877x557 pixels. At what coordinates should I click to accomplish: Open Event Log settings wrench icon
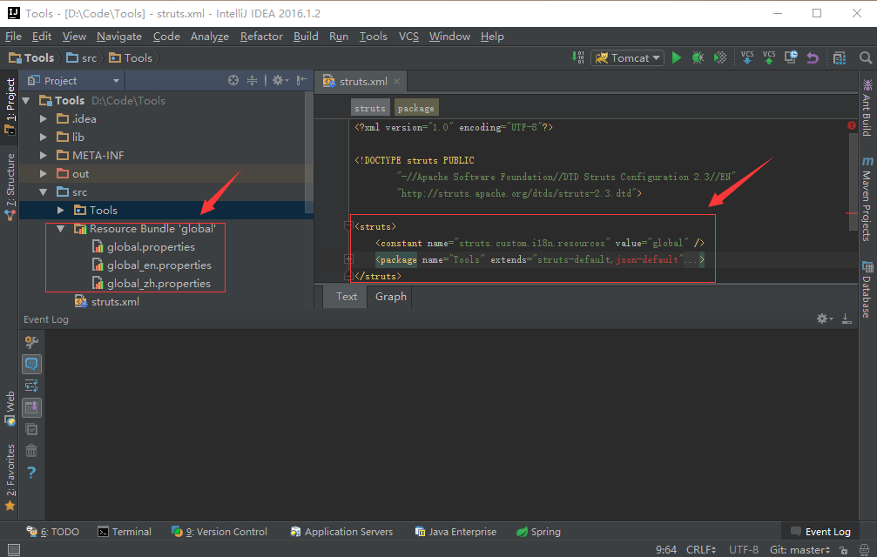pos(31,341)
